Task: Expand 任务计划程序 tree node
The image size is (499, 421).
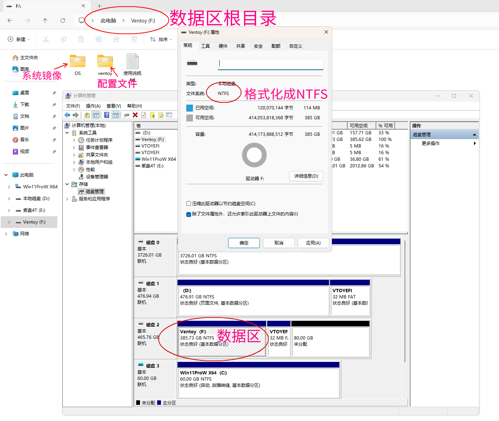Action: click(74, 140)
